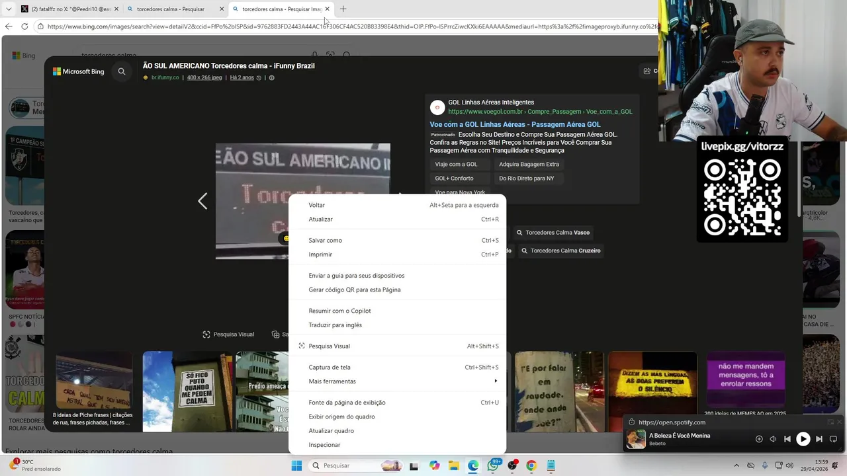Open the tab list dropdown chevron

(x=9, y=9)
